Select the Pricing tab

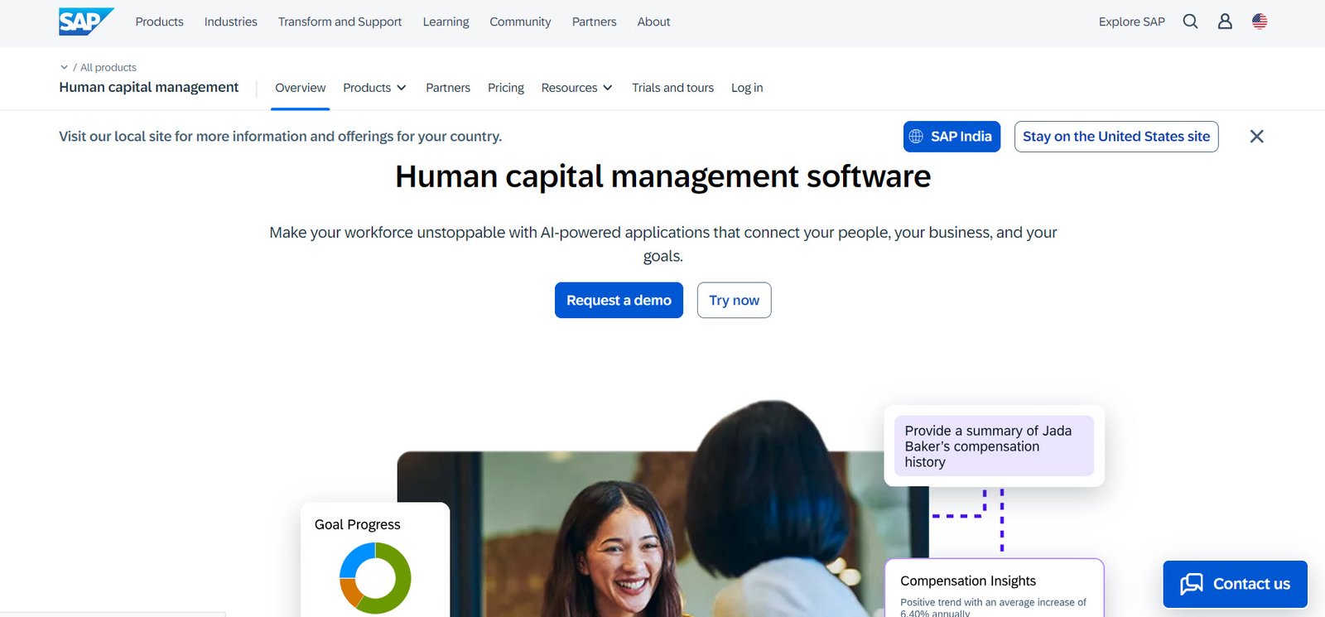[505, 88]
